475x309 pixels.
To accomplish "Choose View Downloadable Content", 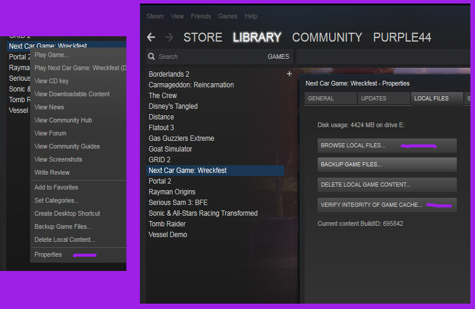I will tap(72, 94).
